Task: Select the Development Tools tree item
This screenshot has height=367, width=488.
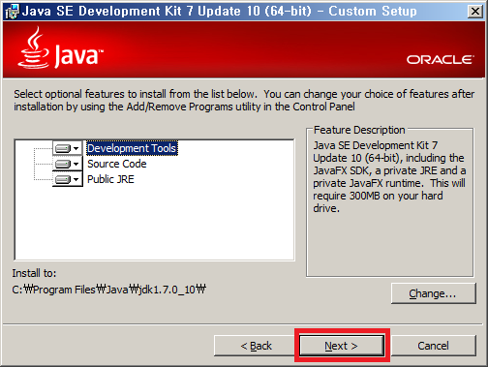Action: tap(132, 148)
